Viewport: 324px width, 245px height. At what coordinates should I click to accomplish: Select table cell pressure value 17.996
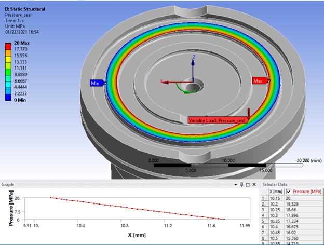click(x=304, y=215)
